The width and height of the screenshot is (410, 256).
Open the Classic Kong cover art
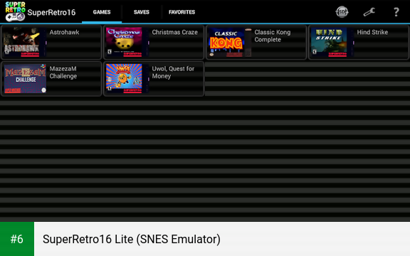(x=230, y=42)
